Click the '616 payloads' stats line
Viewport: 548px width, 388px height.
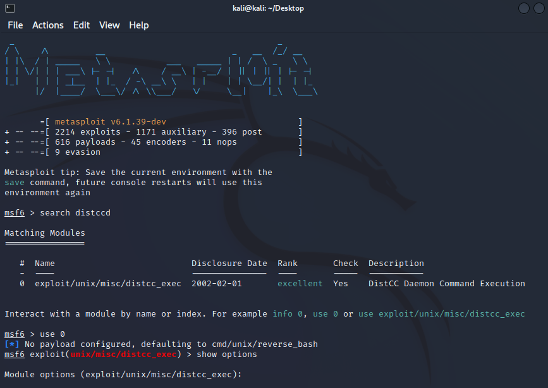pyautogui.click(x=146, y=142)
